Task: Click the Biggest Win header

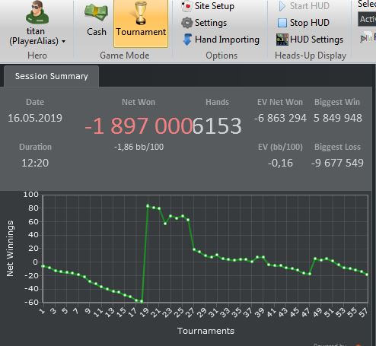Action: tap(337, 102)
